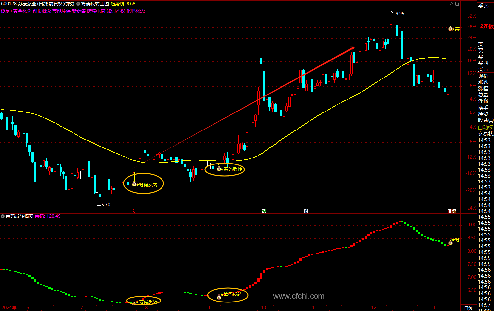
Task: Click the diamond icon at chart top-right
Action: [451, 4]
